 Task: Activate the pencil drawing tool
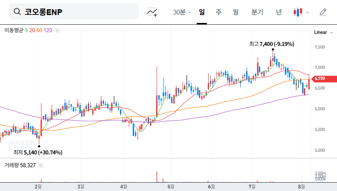coord(323,12)
